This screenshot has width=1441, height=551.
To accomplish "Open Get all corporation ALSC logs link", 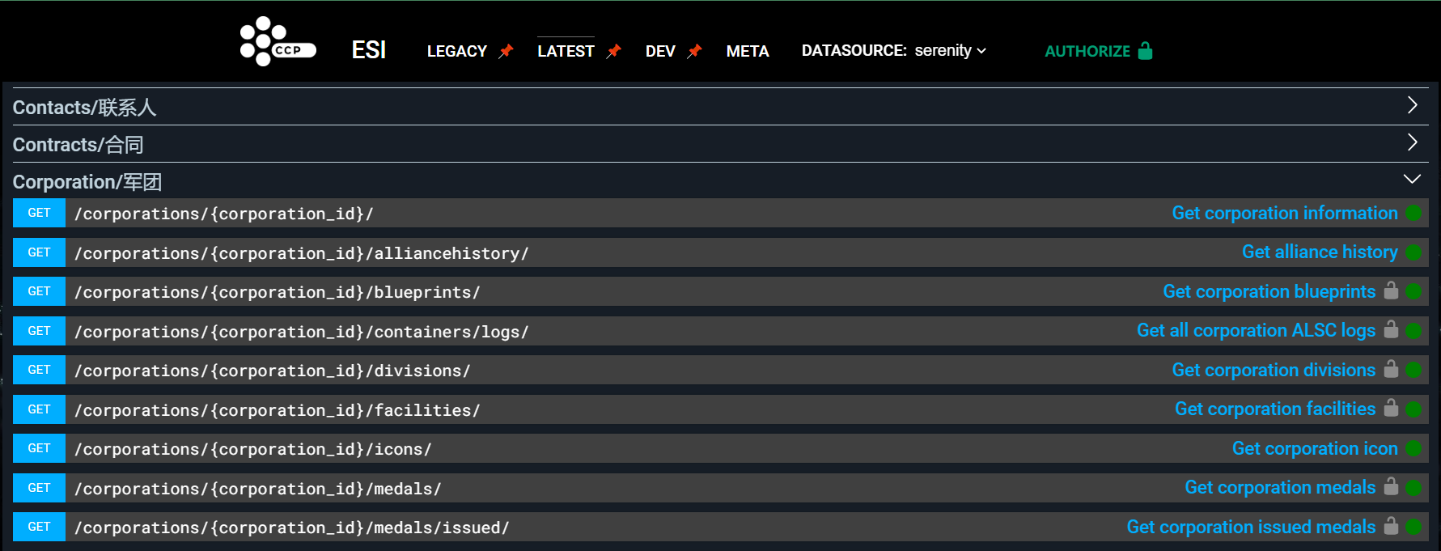I will (x=1256, y=330).
